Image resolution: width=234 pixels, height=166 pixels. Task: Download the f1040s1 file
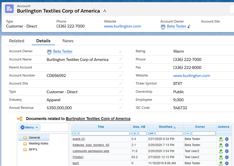[x=221, y=157]
